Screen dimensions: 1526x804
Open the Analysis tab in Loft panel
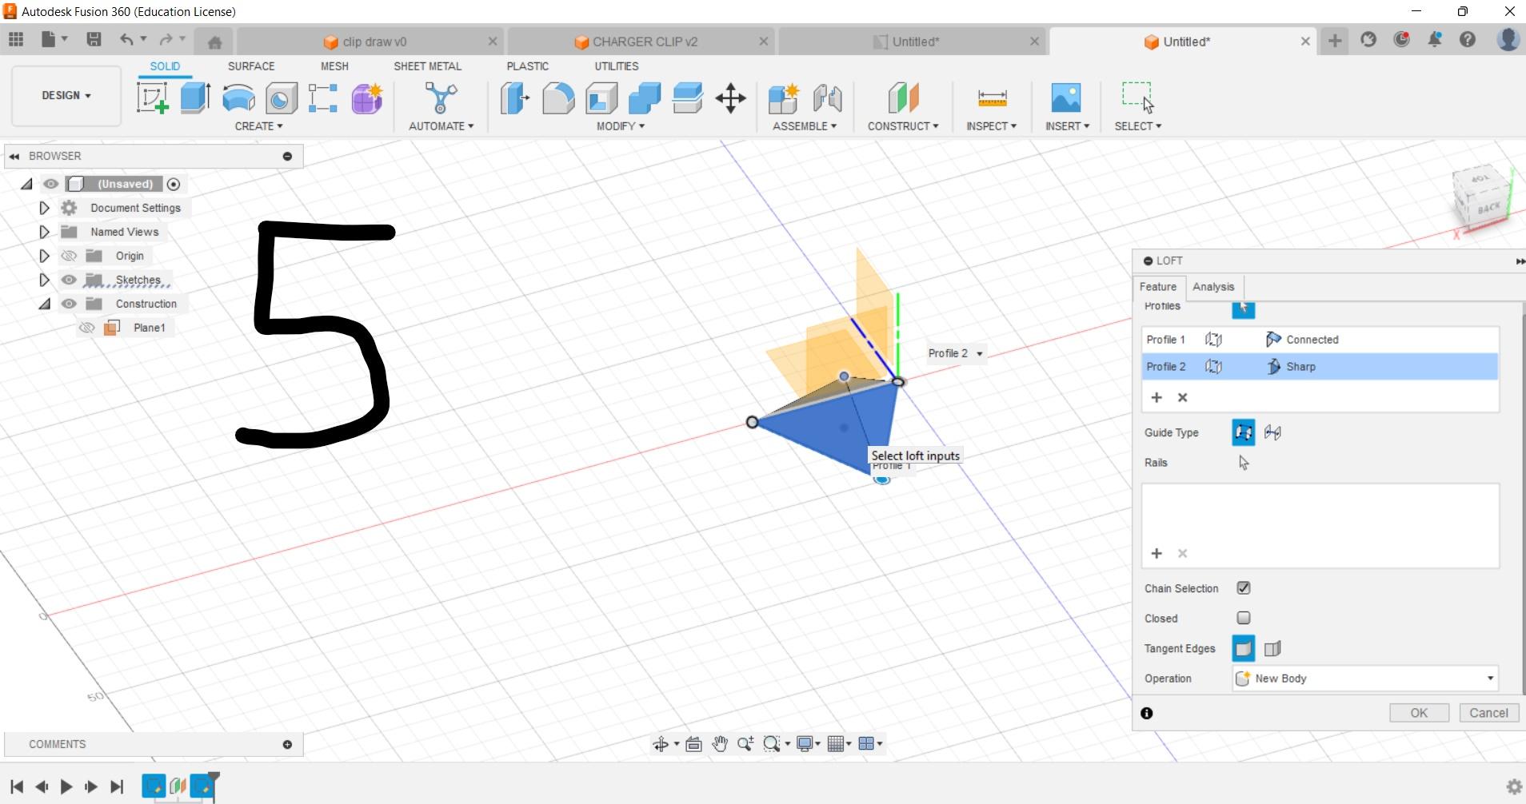click(1212, 287)
